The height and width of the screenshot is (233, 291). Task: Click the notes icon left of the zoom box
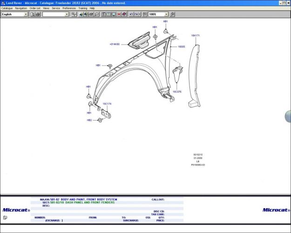(x=145, y=14)
